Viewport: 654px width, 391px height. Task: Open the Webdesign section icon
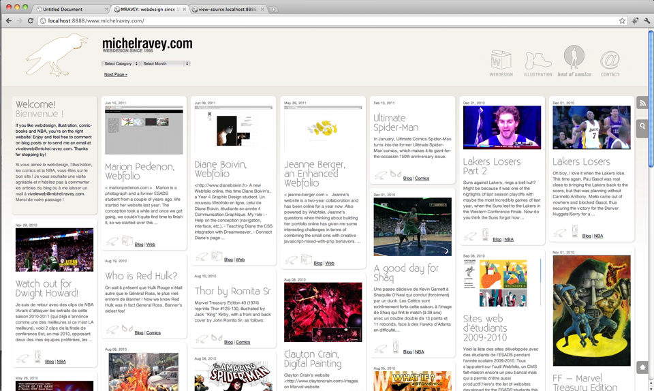(x=501, y=61)
